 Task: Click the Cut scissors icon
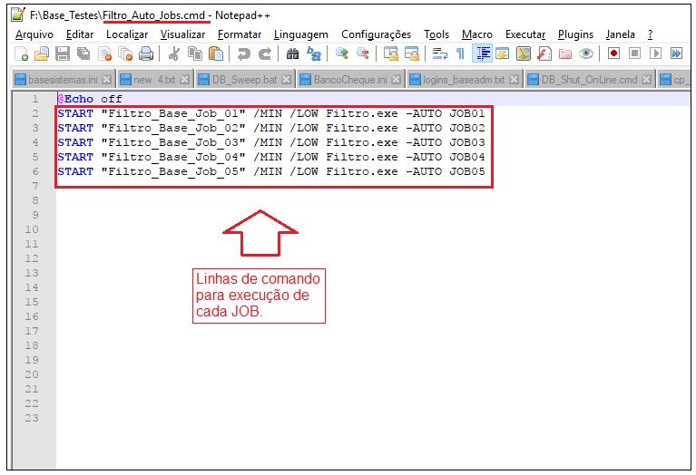(174, 54)
